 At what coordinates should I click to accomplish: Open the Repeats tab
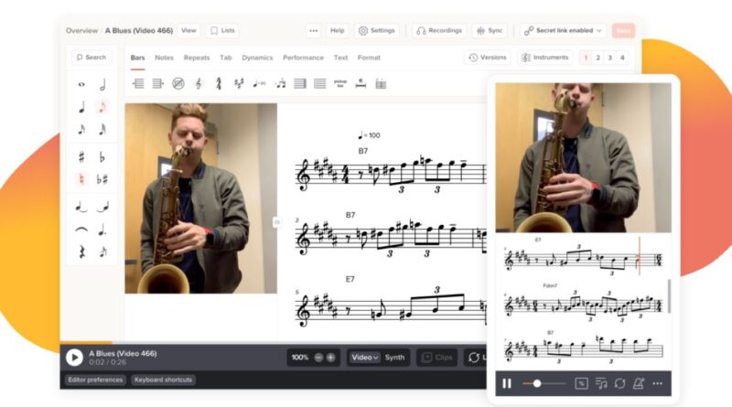click(x=196, y=58)
